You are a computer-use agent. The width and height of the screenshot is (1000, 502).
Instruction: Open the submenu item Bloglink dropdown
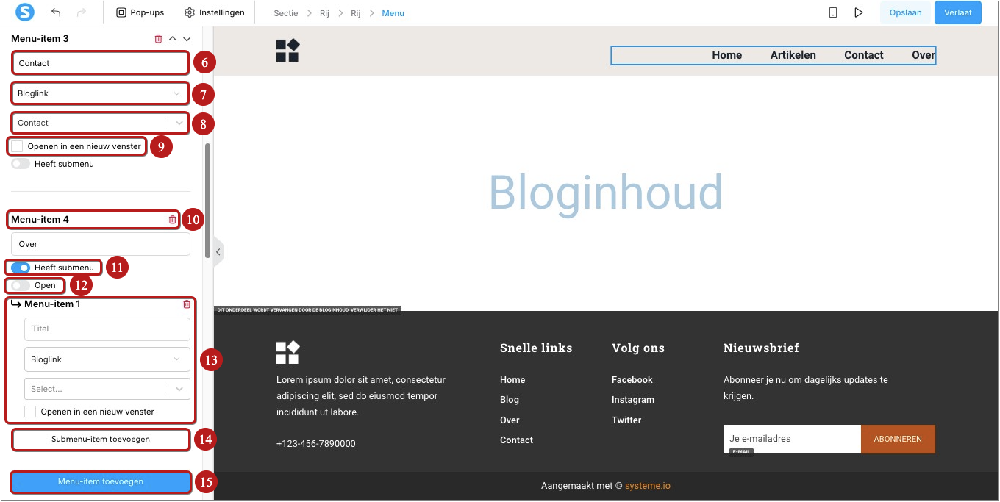[x=107, y=359]
